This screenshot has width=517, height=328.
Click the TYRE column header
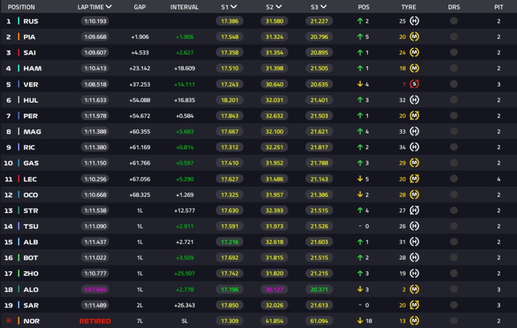408,6
